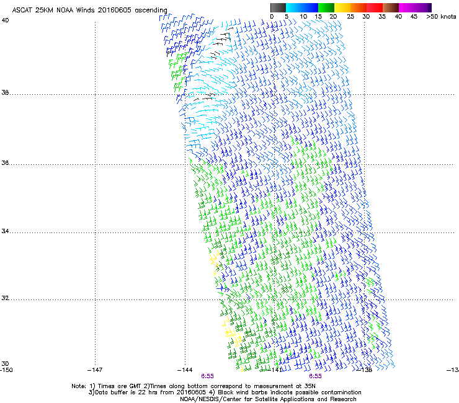Click the dark purple >50 knot segment
Image resolution: width=459 pixels, height=403 pixels.
[x=430, y=7]
